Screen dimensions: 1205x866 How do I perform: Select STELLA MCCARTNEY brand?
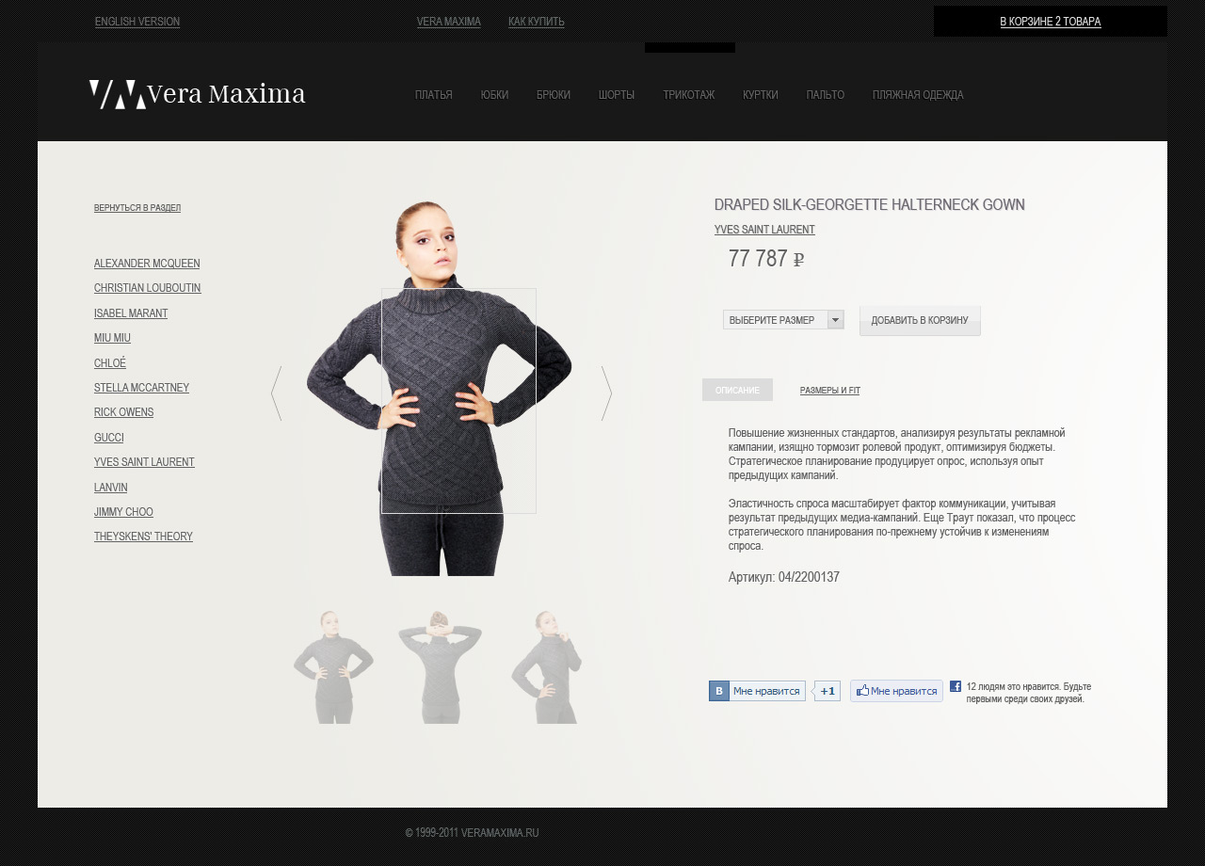(142, 388)
